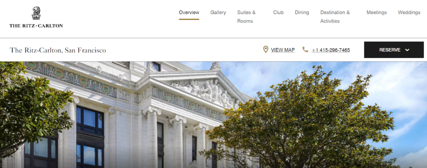Open the Club section
Image resolution: width=427 pixels, height=168 pixels.
pyautogui.click(x=278, y=12)
